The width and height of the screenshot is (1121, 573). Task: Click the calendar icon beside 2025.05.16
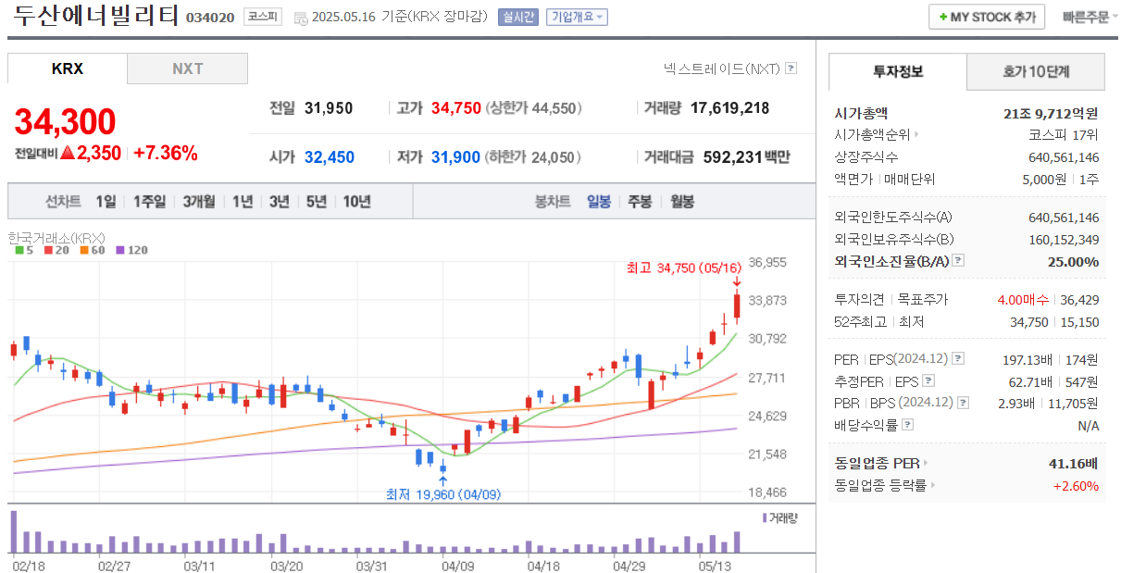tap(300, 18)
